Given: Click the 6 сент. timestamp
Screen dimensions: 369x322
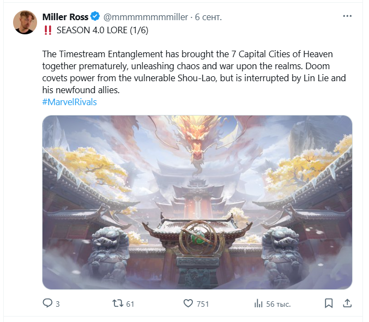Looking at the screenshot, I should 208,17.
